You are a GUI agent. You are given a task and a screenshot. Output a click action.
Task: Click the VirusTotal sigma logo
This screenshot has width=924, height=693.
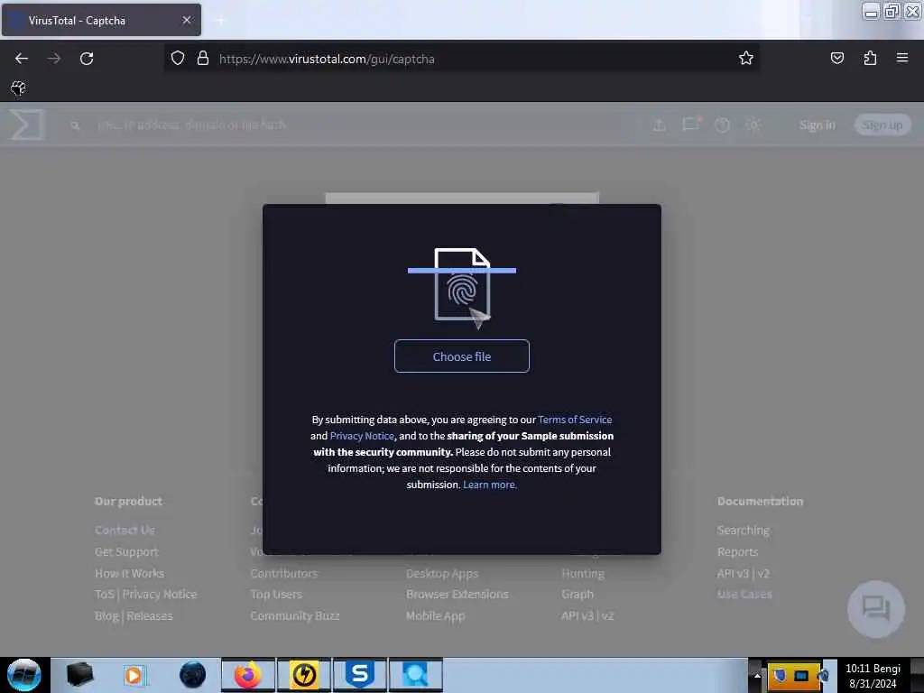coord(27,125)
